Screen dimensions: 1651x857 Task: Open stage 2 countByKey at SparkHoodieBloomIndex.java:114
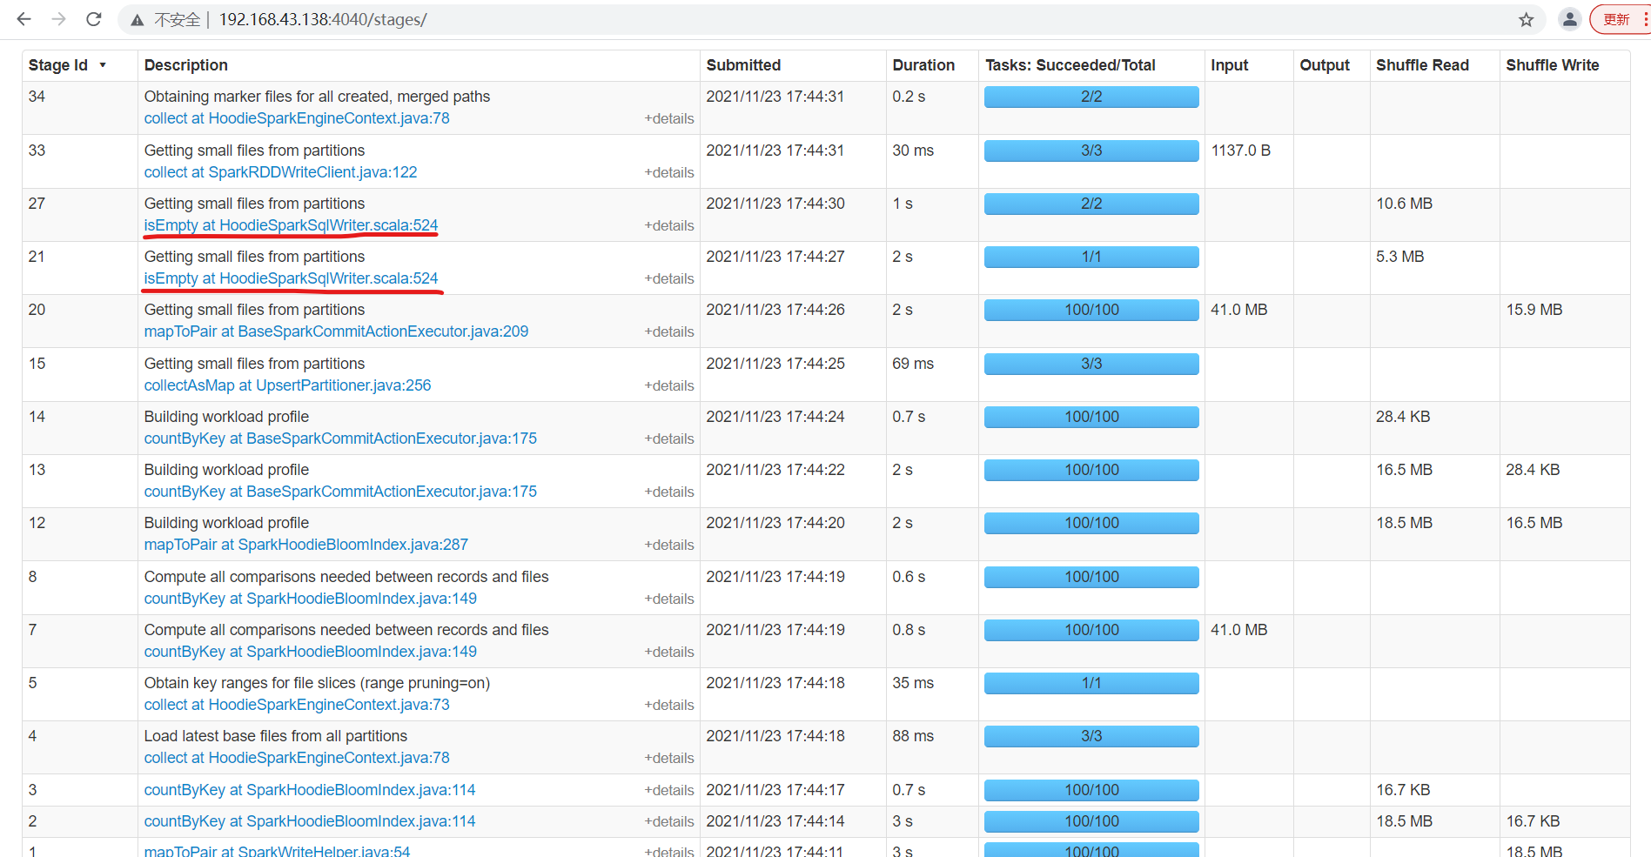click(310, 821)
